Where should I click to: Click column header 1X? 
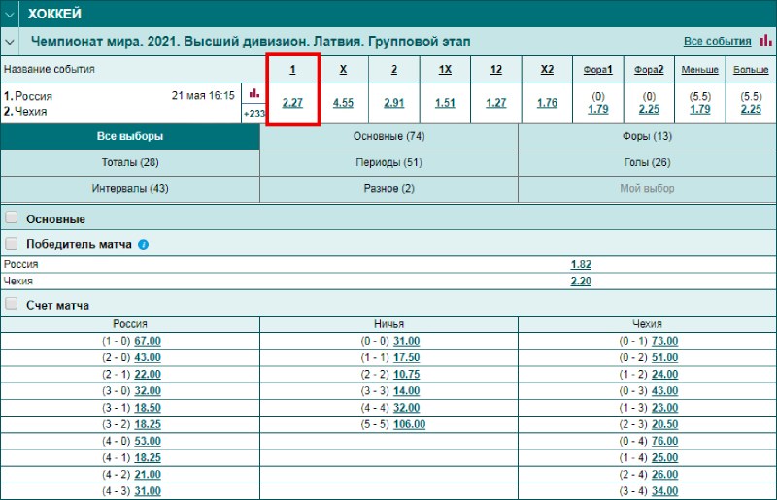tap(445, 70)
